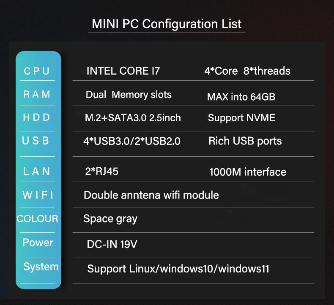This screenshot has height=305, width=334.
Task: Click the MINI PC Configuration List title
Action: [x=167, y=24]
